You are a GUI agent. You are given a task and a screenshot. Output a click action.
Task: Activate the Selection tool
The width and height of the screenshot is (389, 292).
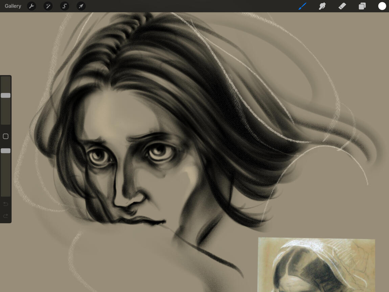click(65, 6)
